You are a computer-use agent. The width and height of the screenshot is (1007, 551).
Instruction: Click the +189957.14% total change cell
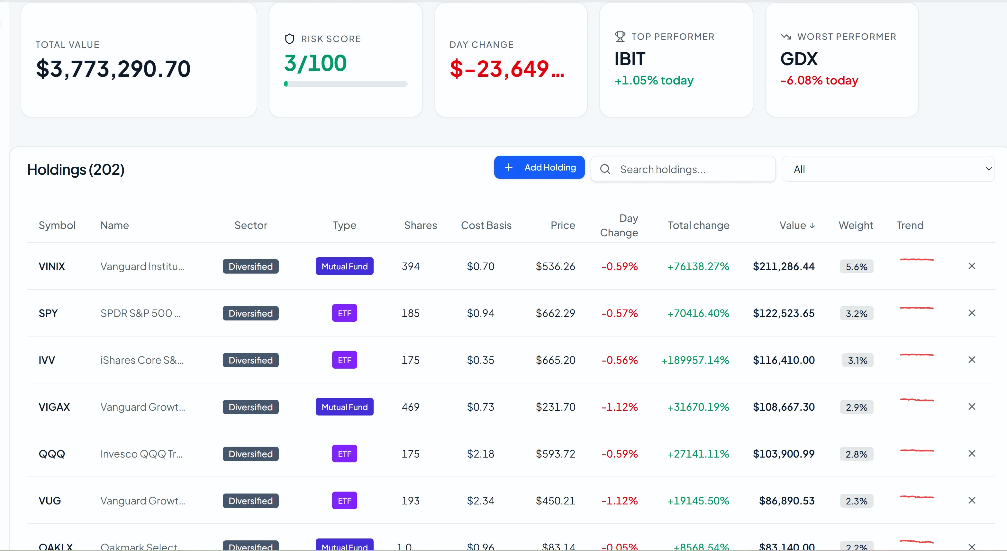pos(695,360)
